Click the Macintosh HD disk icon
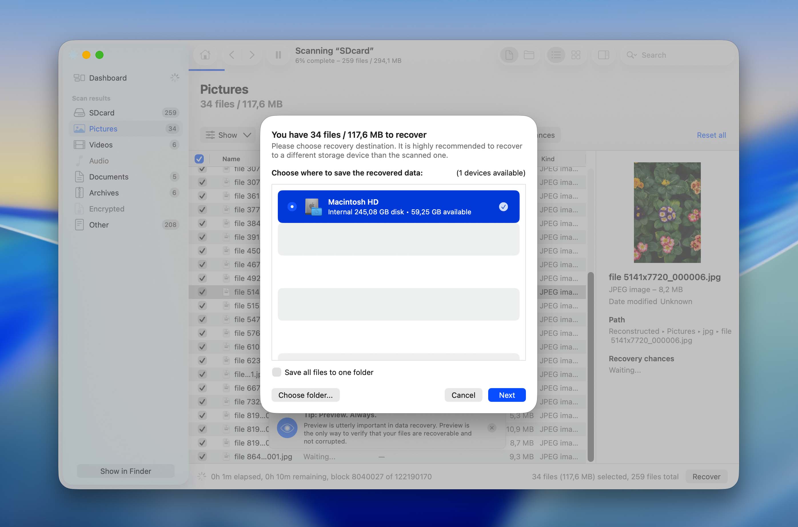 (313, 207)
